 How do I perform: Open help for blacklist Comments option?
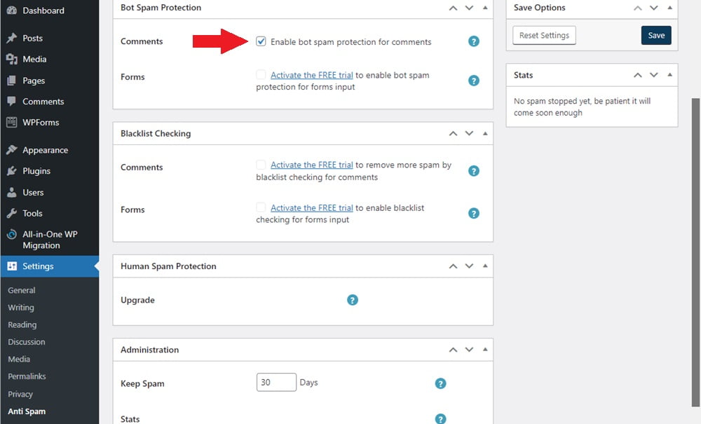473,171
